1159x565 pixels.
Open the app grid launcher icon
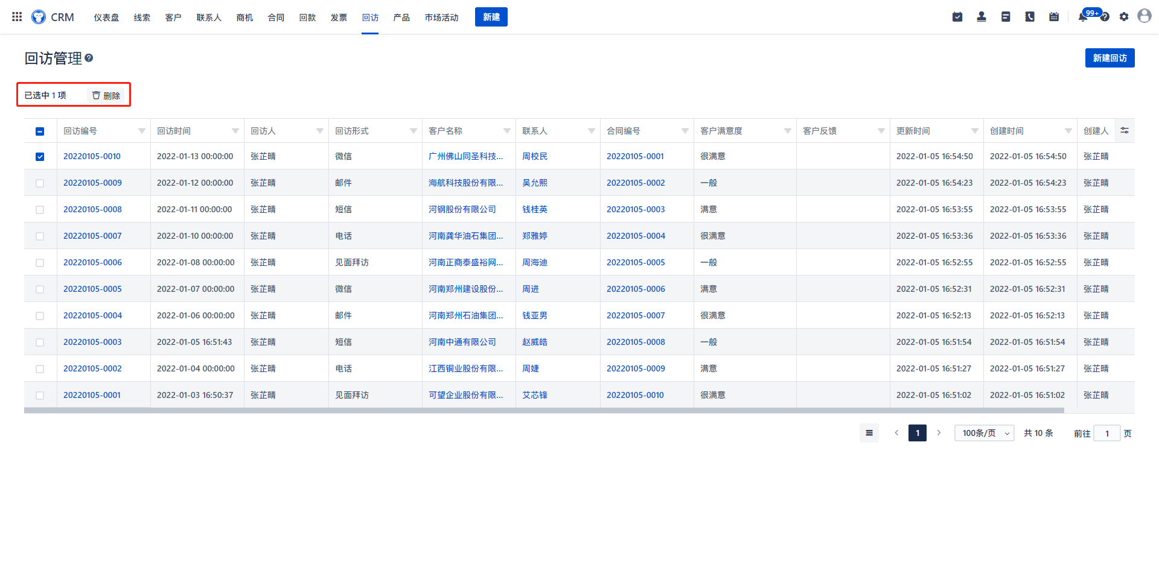(17, 17)
